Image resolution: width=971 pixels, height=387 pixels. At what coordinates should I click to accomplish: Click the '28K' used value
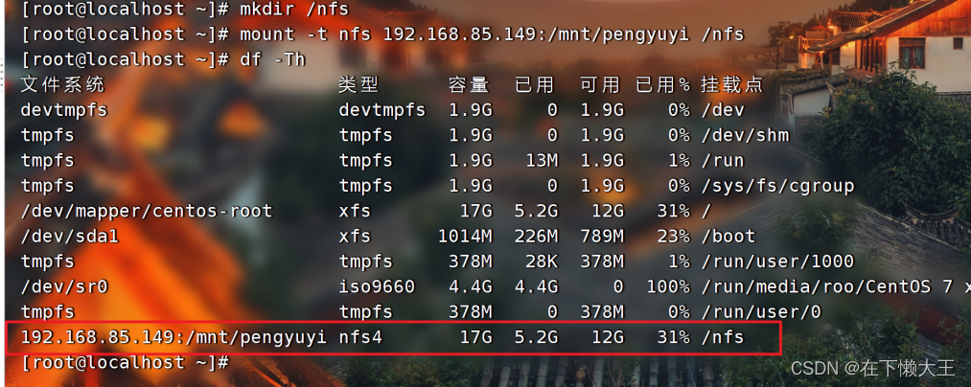click(542, 262)
